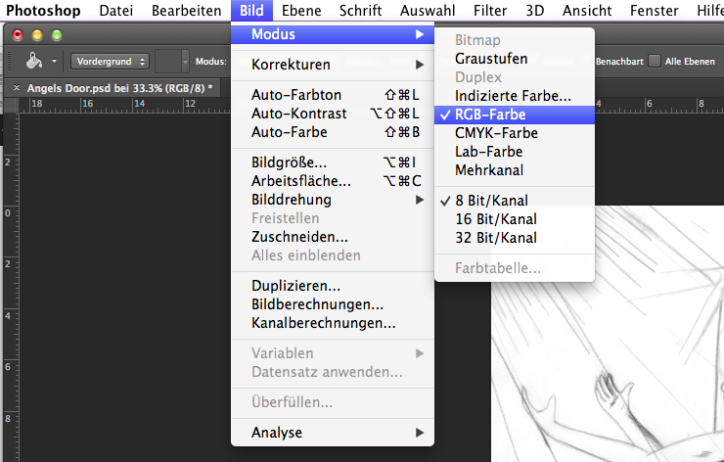
Task: Select the checked 8 Bit/Kanal option
Action: pyautogui.click(x=515, y=201)
